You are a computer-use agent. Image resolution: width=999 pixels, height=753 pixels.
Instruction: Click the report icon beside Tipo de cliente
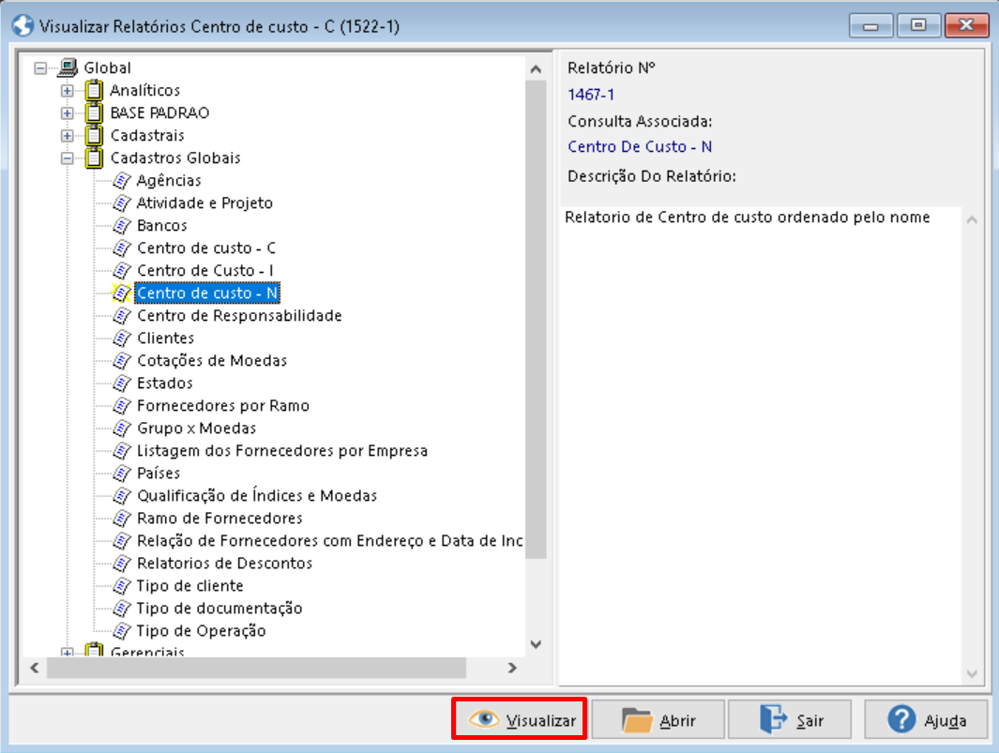tap(122, 586)
